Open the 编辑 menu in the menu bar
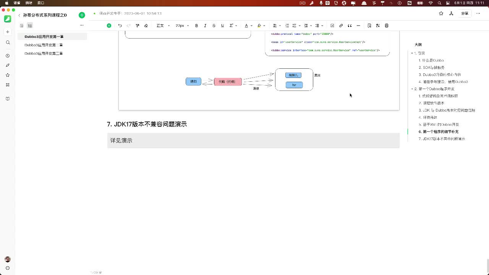The height and width of the screenshot is (275, 489). [29, 3]
